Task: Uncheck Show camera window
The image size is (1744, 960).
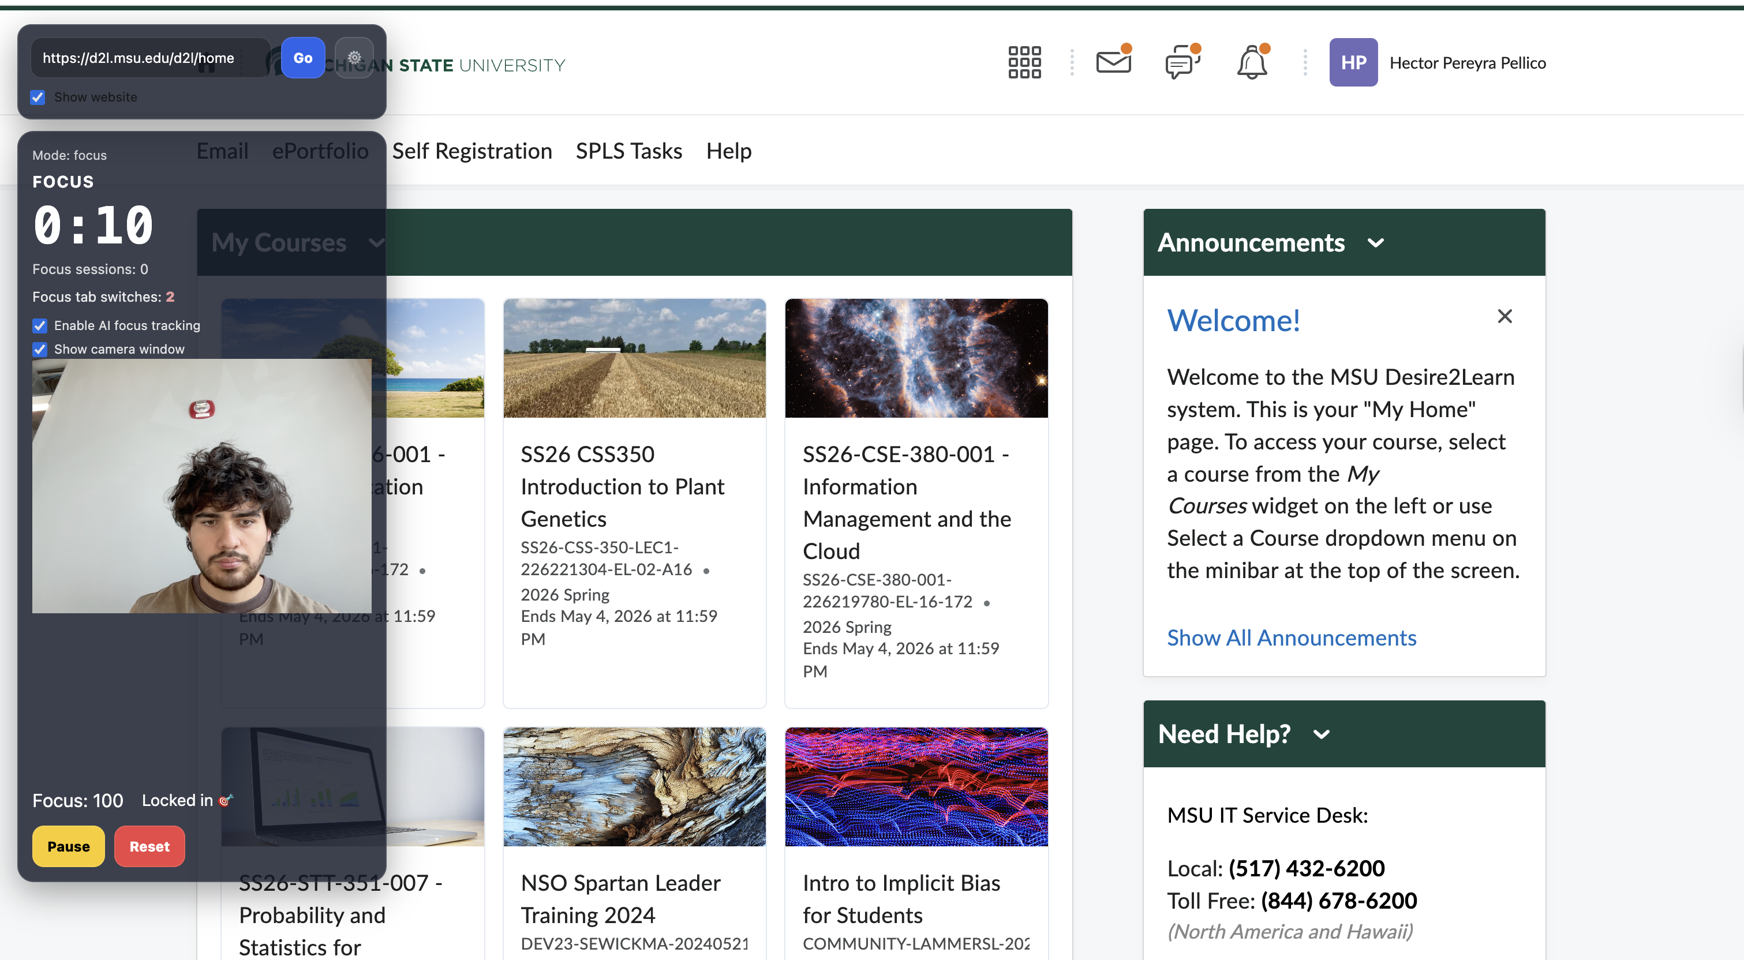Action: pos(40,350)
